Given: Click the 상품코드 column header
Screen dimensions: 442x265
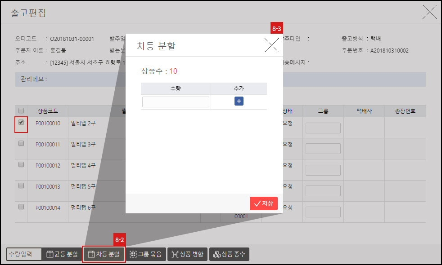Looking at the screenshot, I should click(x=48, y=111).
